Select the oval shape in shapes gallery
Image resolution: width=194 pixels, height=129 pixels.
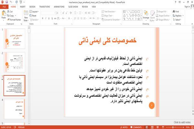136,12
